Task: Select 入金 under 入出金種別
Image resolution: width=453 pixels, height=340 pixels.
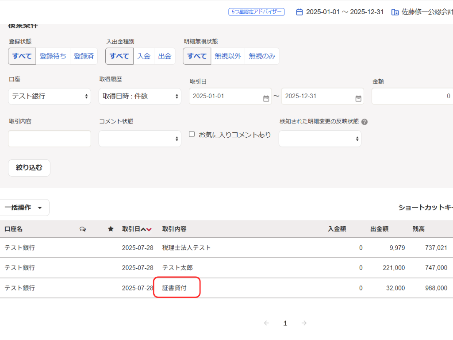Action: [144, 56]
